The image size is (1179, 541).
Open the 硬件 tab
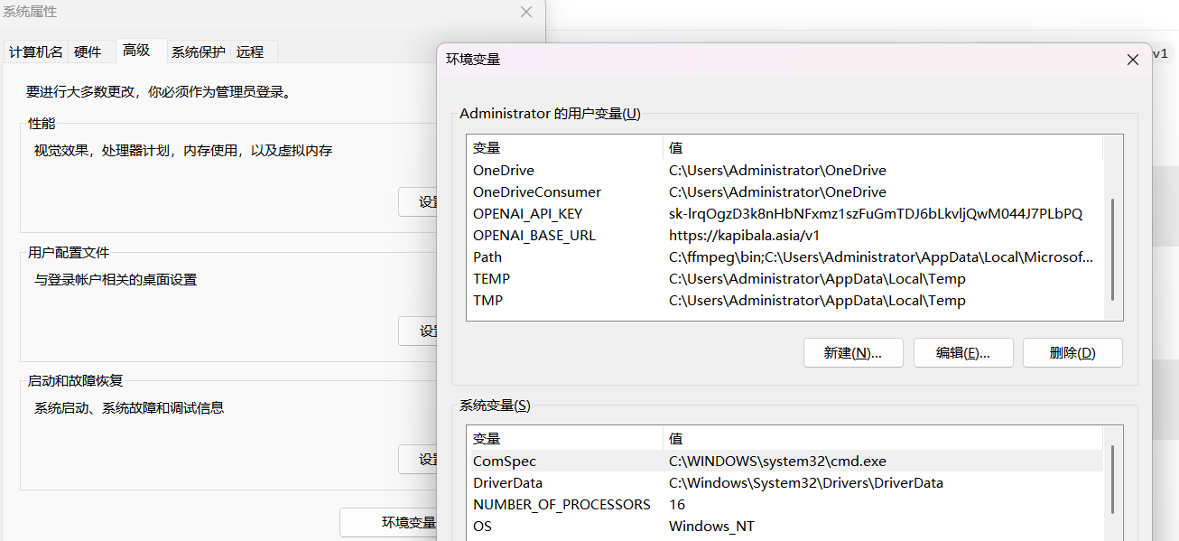88,51
